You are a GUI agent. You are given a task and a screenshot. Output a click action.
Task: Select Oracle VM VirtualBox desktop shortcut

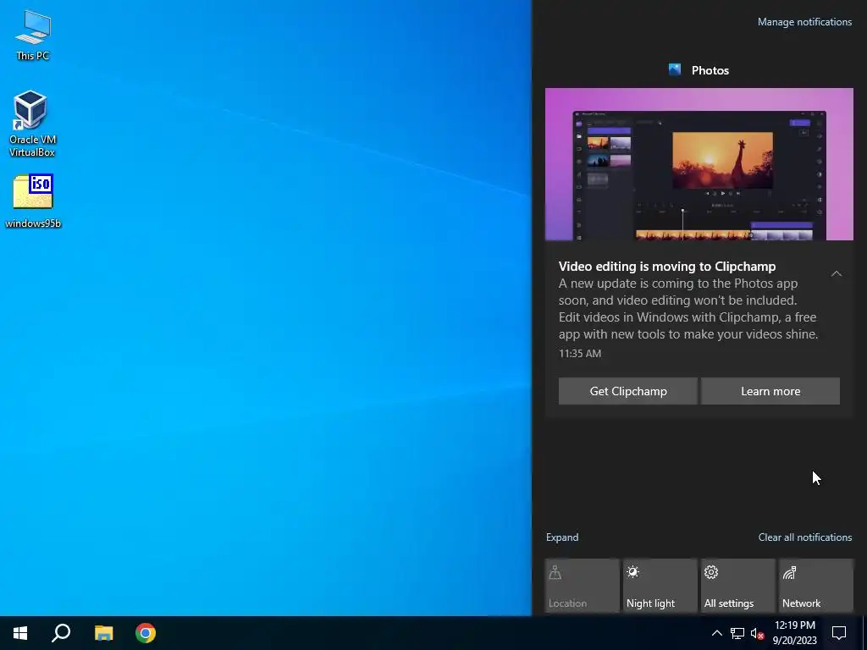(x=32, y=124)
